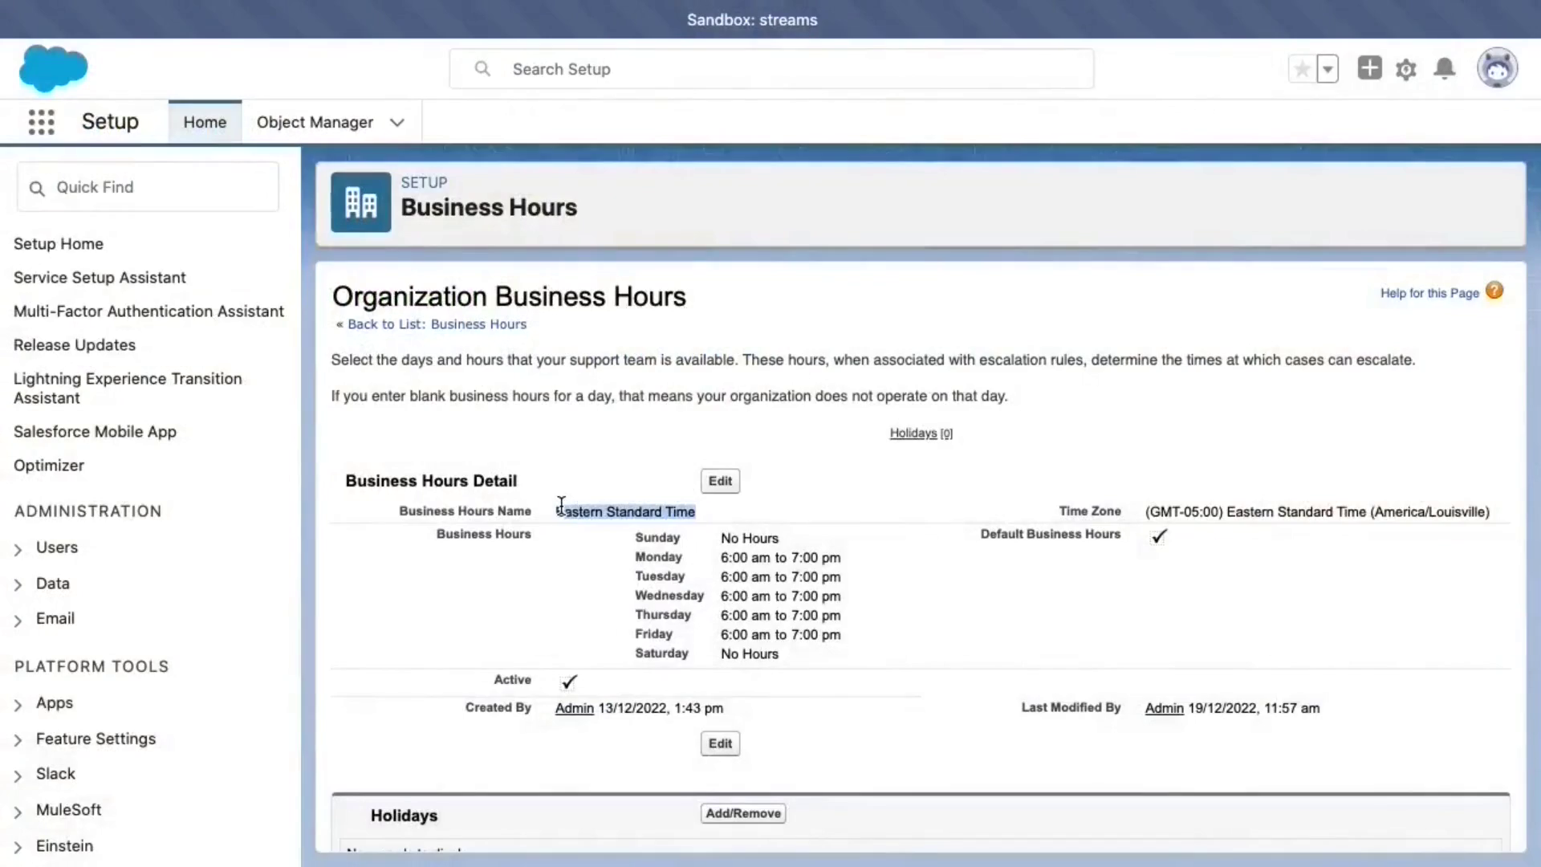Open Multi-Factor Authentication Assistant

pyautogui.click(x=148, y=311)
